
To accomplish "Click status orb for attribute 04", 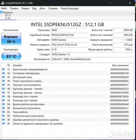I will point(3,81).
